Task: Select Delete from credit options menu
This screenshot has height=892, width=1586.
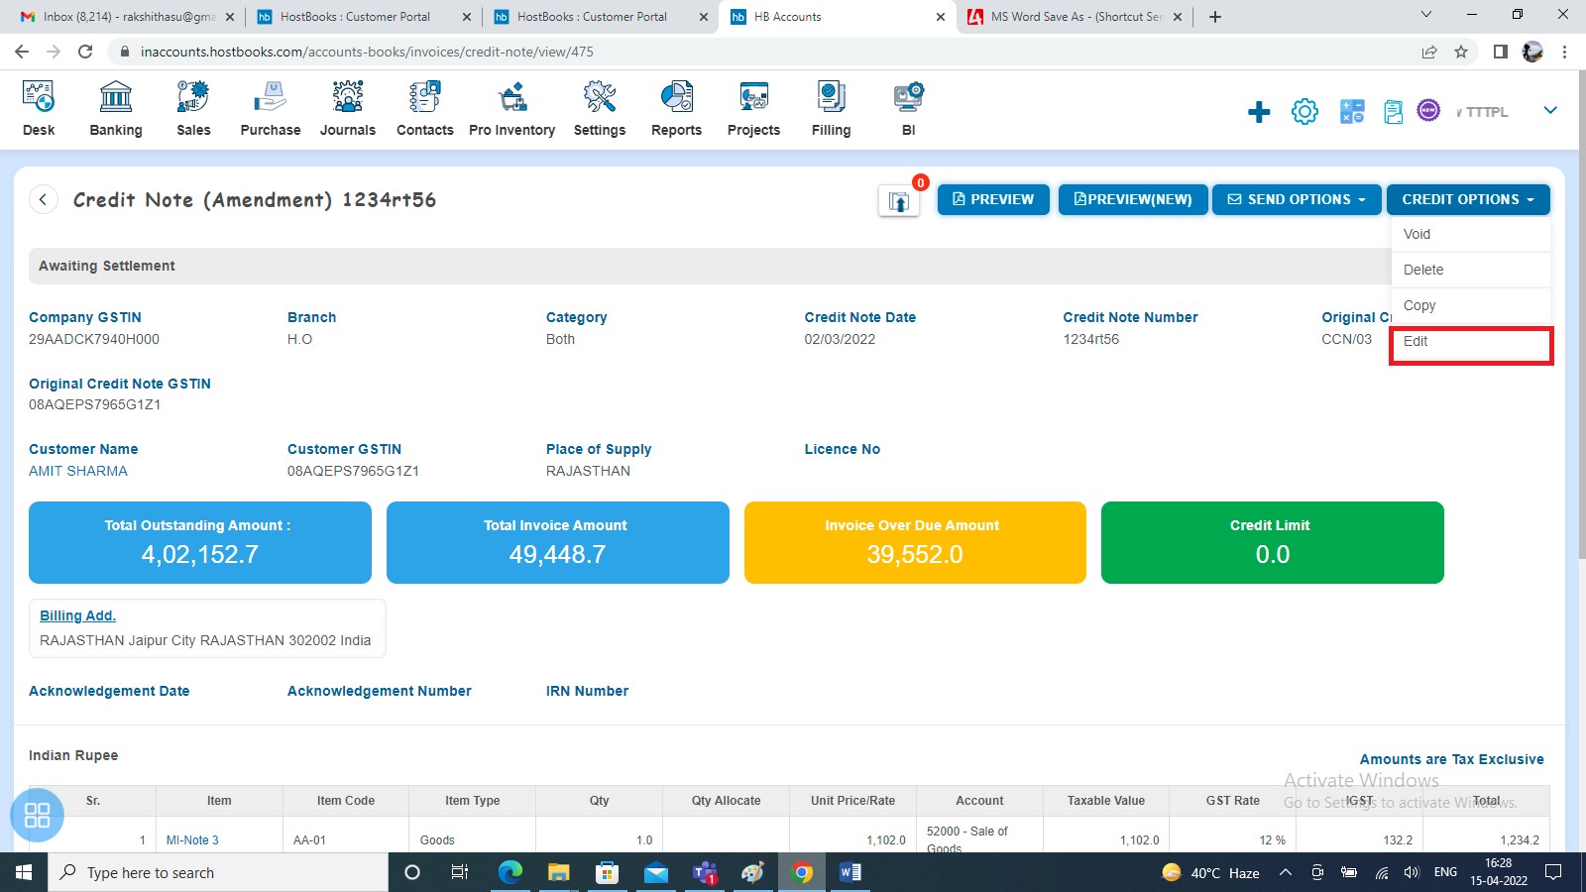Action: coord(1471,270)
